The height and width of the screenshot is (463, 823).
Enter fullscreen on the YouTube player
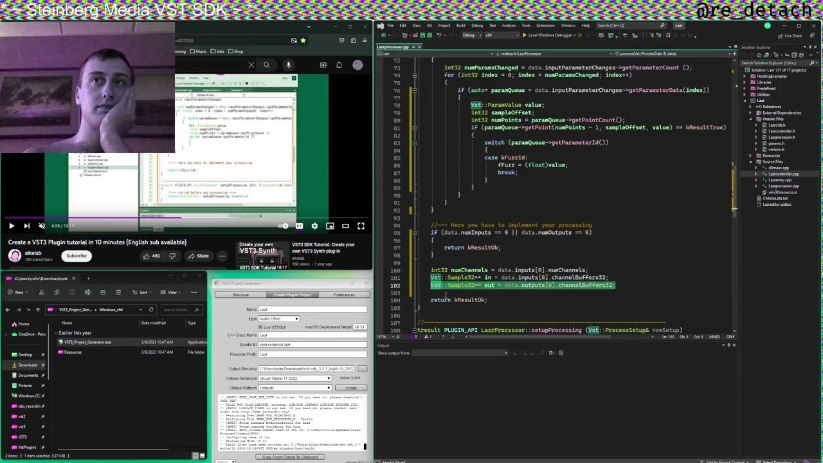tap(361, 226)
